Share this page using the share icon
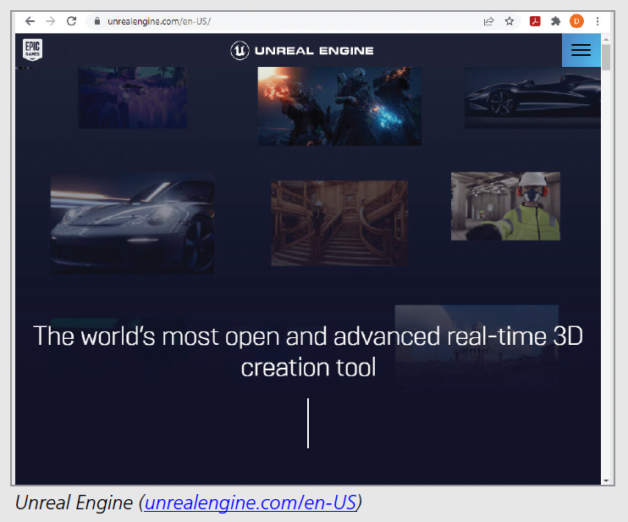The height and width of the screenshot is (522, 628). [488, 21]
